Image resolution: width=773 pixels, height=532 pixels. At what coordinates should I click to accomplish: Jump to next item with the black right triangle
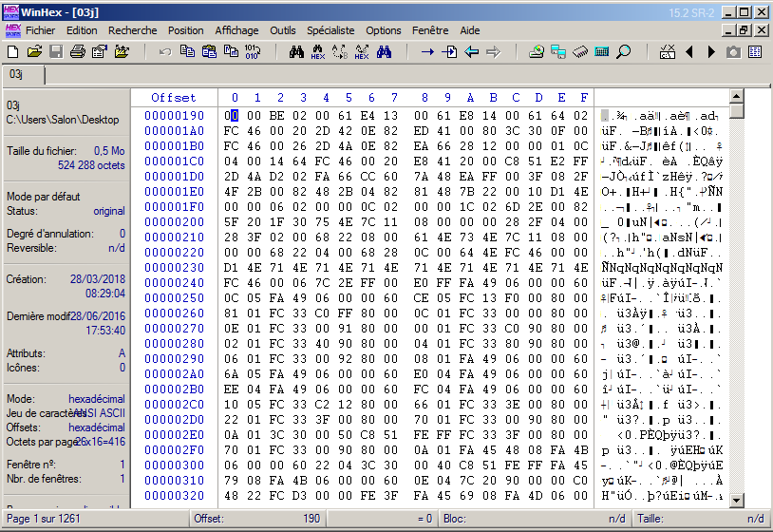click(711, 51)
